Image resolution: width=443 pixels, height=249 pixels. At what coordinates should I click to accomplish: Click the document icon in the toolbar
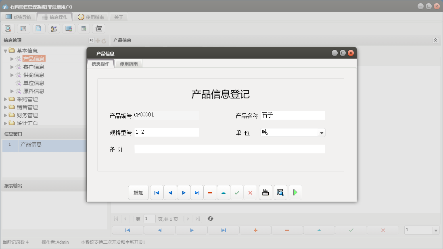pos(38,28)
